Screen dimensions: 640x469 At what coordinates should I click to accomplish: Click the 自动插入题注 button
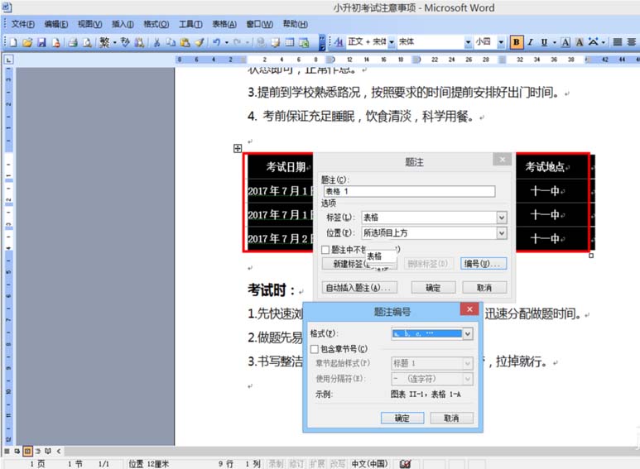[359, 288]
